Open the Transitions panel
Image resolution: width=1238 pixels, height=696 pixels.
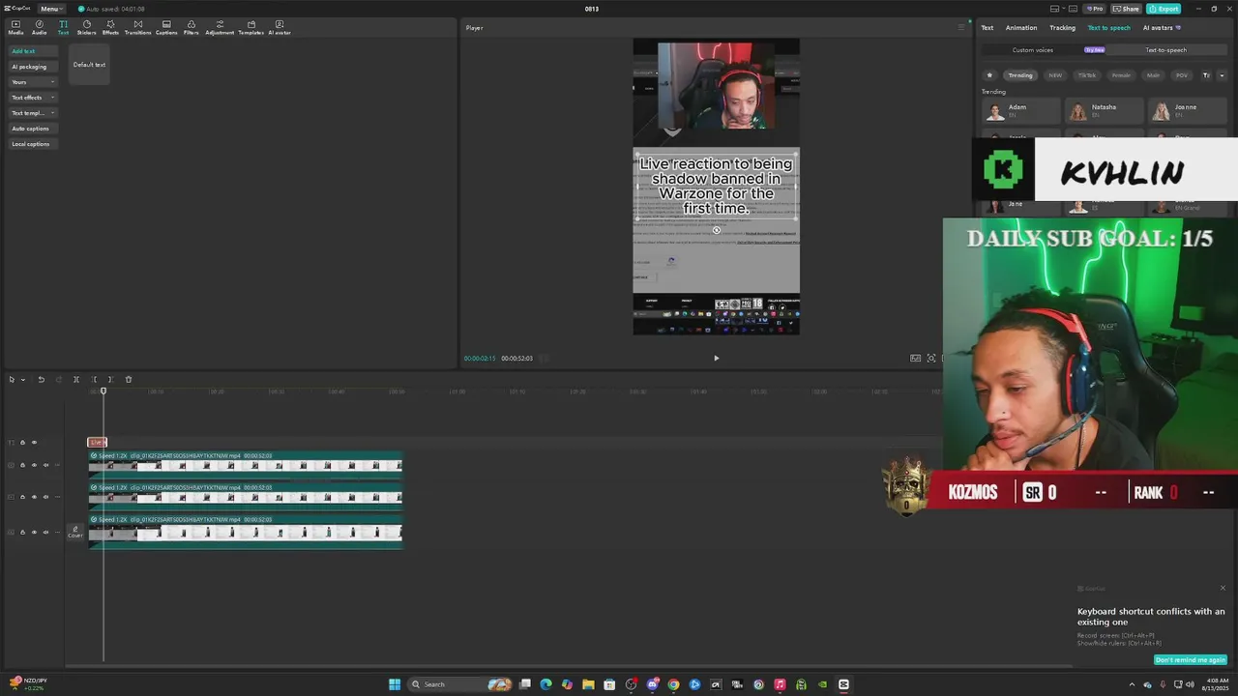tap(137, 27)
